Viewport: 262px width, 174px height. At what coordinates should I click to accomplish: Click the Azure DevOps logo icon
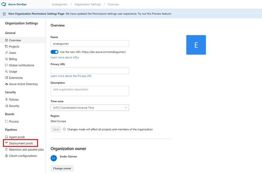tap(4, 4)
